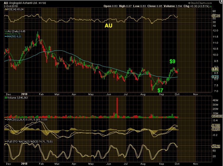This screenshot has height=166, width=223.
Task: Click the green $9 price annotation
Action: [x=172, y=61]
